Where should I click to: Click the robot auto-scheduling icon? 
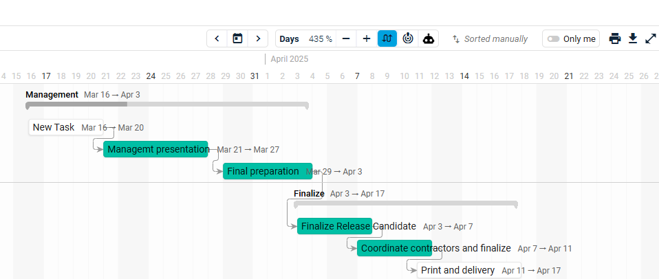[429, 38]
